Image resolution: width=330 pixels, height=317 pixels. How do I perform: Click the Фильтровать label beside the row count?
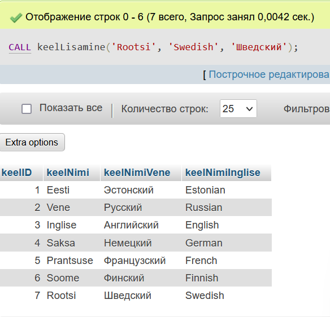[x=307, y=109]
